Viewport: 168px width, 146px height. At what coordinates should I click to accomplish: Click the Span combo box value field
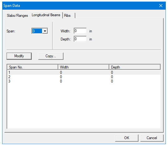tap(37, 31)
